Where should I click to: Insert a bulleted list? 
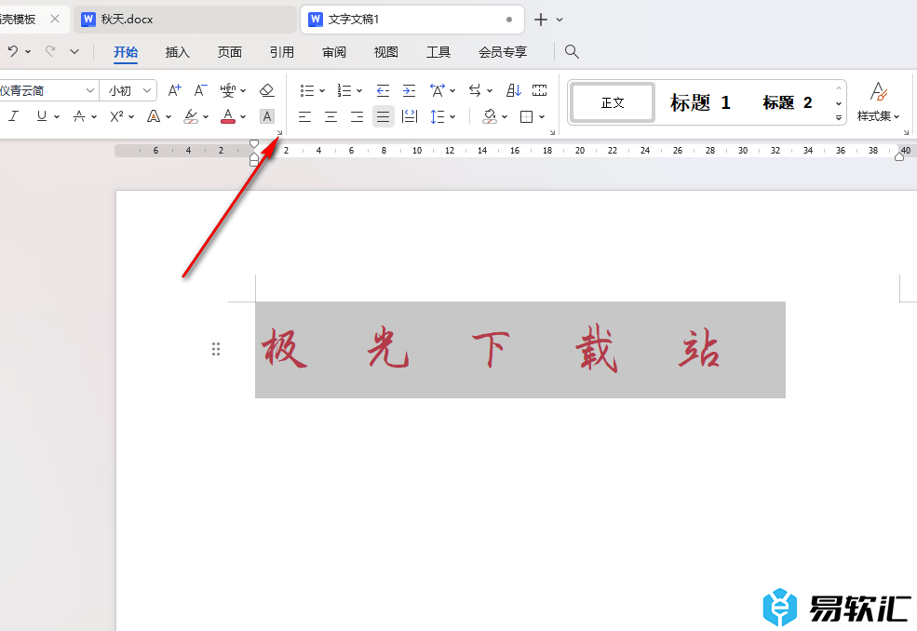point(307,90)
